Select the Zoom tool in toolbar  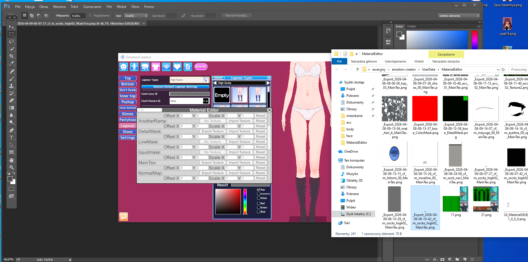pos(11,167)
